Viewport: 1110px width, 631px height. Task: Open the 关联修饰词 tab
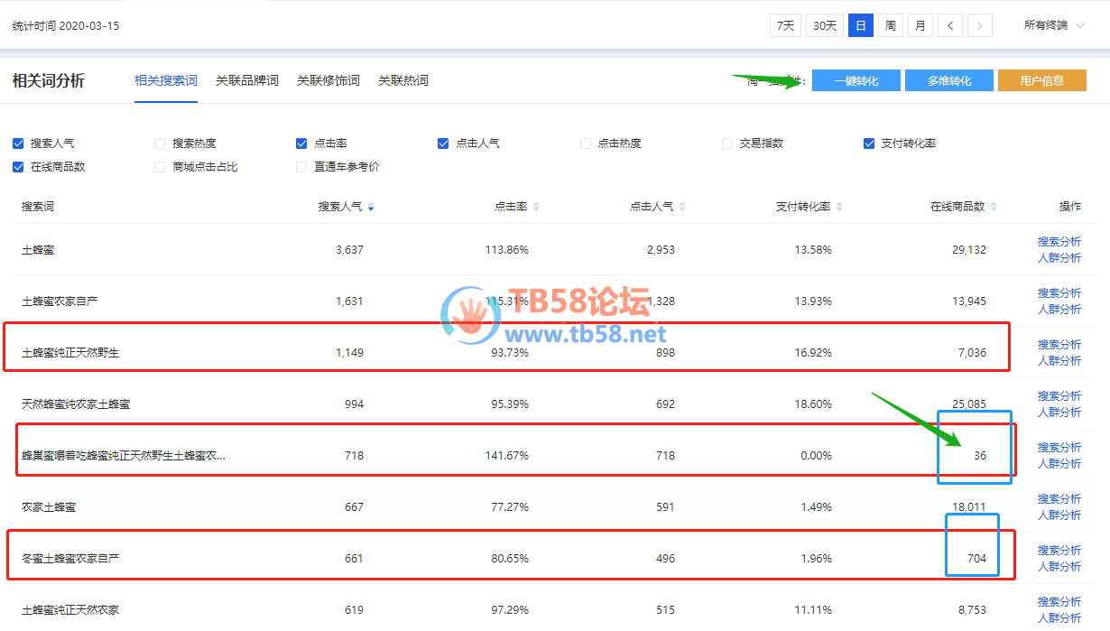click(328, 80)
